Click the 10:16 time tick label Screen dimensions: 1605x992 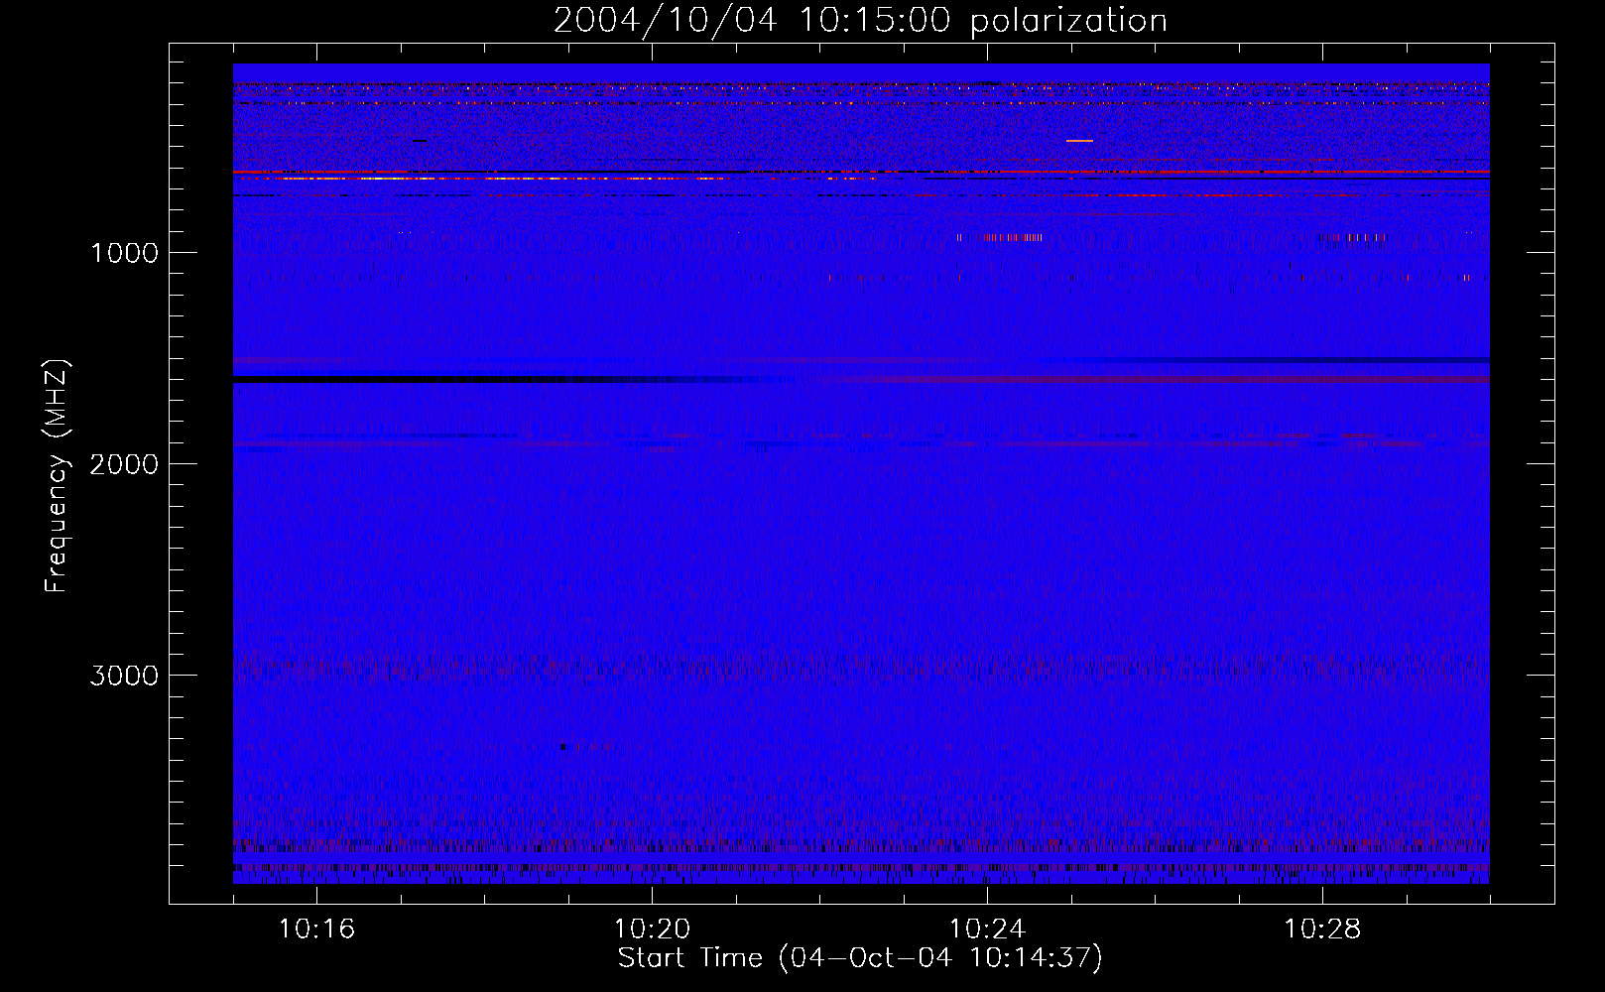(316, 930)
